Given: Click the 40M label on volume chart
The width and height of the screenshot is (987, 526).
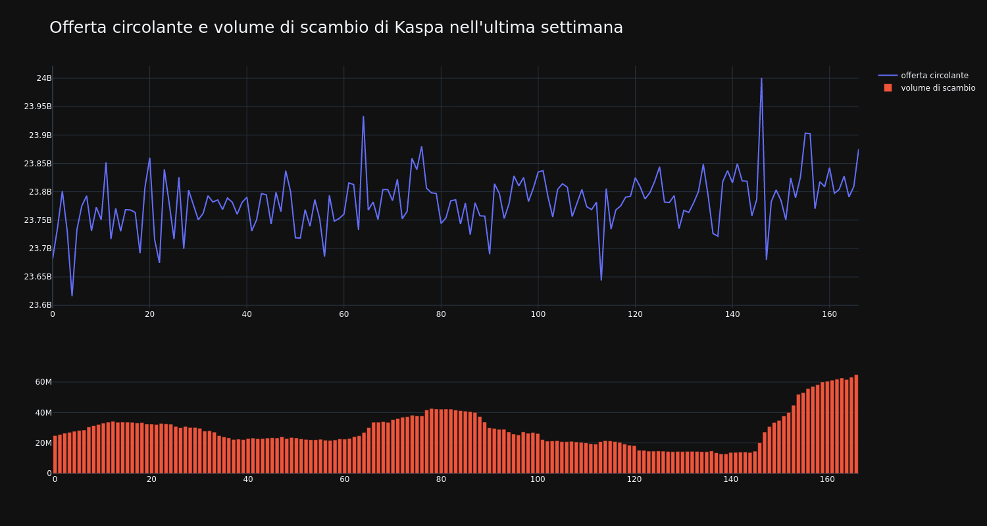Looking at the screenshot, I should click(x=43, y=413).
